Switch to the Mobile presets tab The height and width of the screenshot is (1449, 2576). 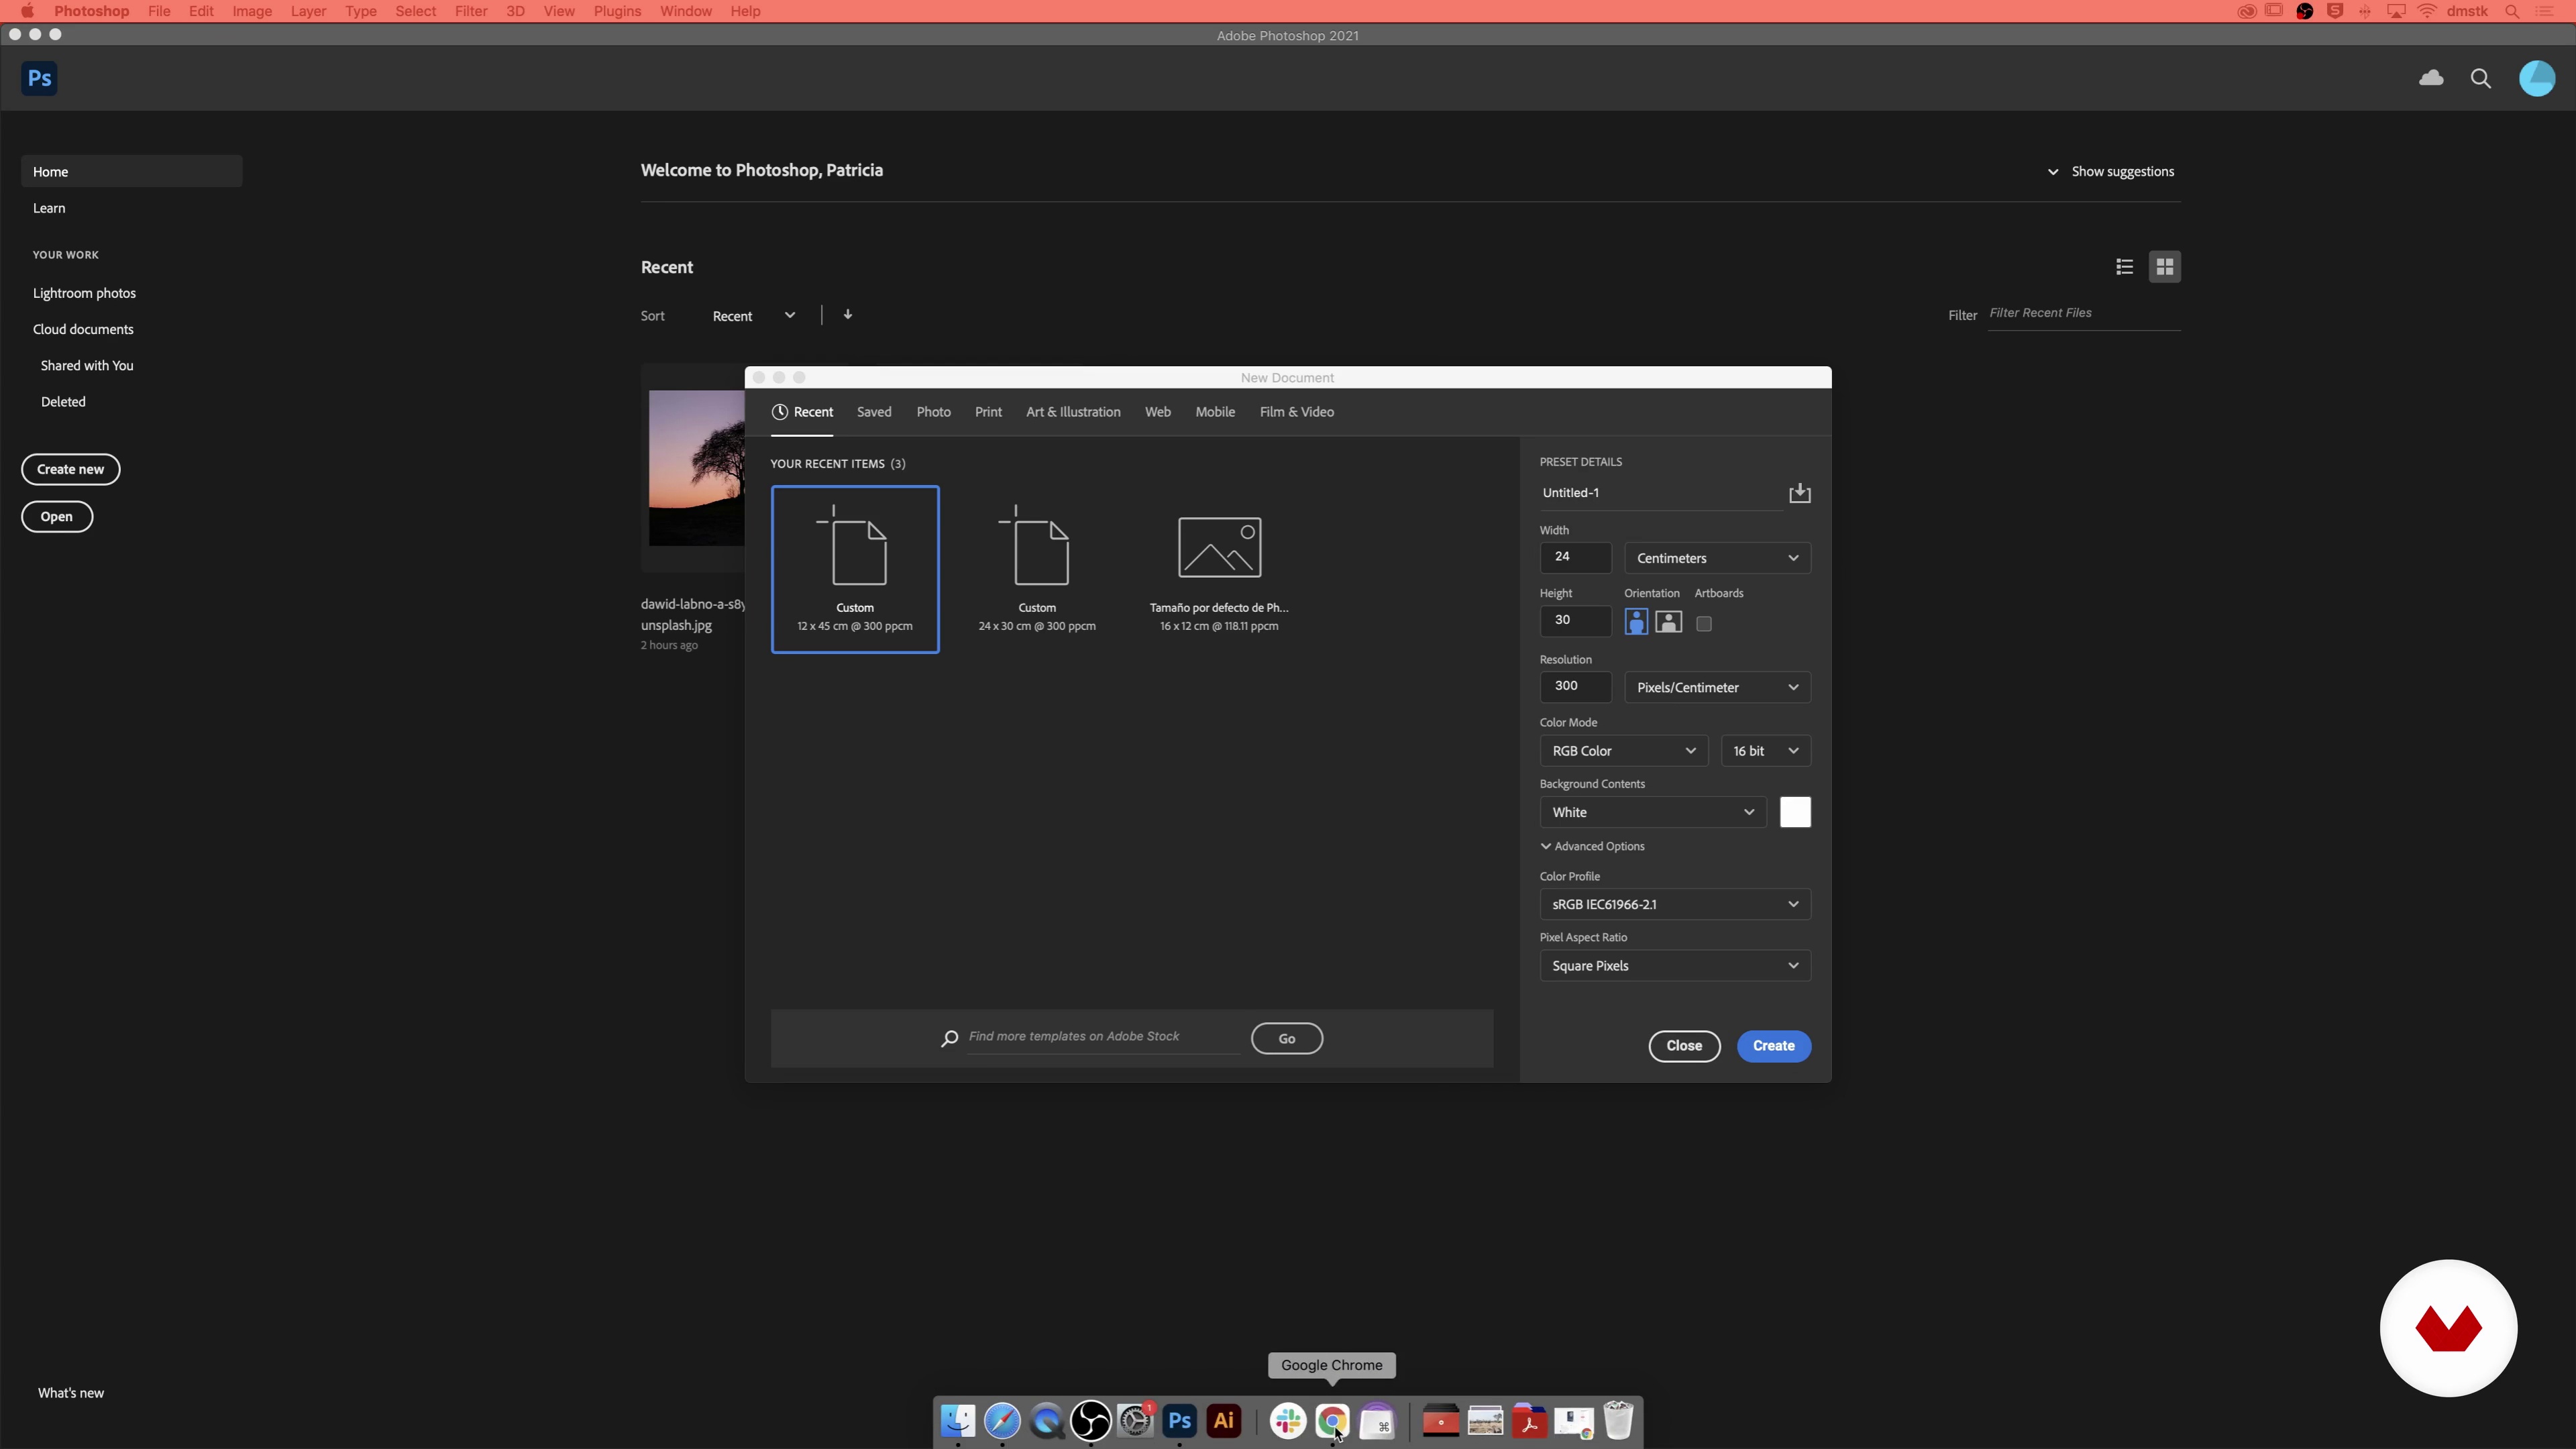[x=1215, y=412]
